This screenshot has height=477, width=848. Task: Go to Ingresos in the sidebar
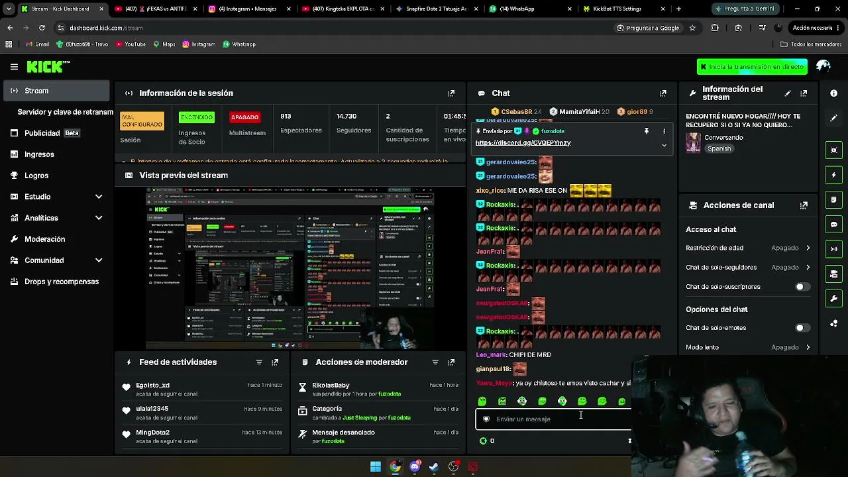57,154
